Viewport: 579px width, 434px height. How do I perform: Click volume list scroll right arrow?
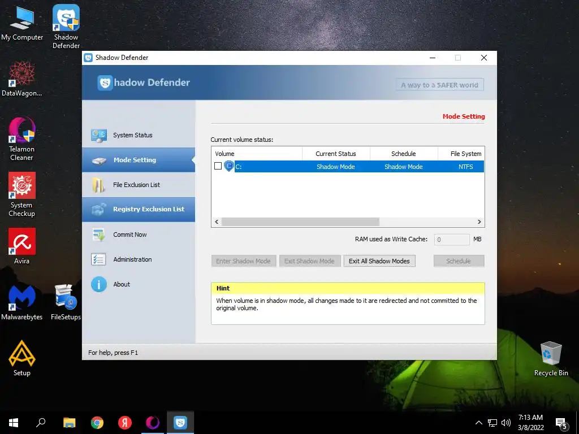479,222
